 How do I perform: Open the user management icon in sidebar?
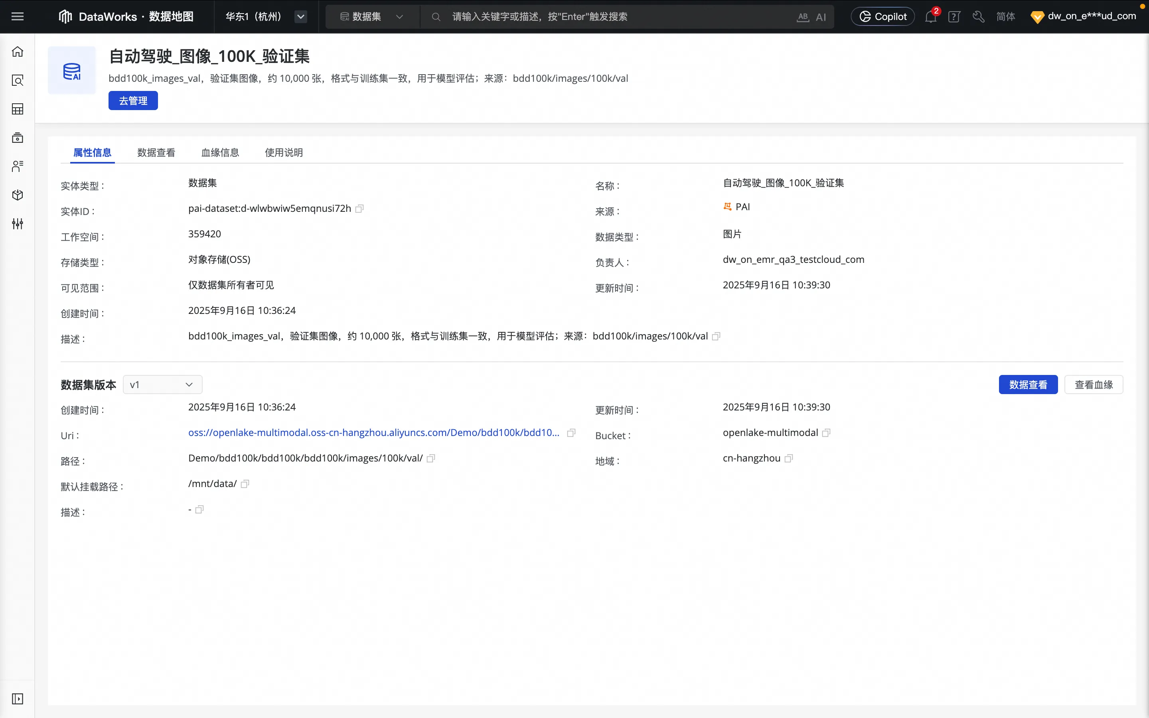click(x=17, y=166)
